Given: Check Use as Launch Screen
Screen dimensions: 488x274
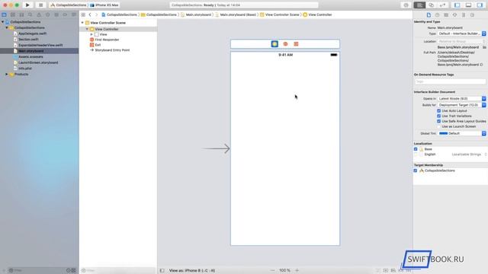Looking at the screenshot, I should click(439, 126).
